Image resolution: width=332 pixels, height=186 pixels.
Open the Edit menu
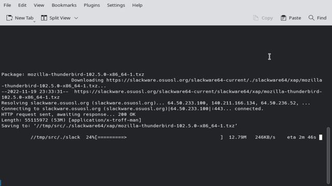(22, 5)
